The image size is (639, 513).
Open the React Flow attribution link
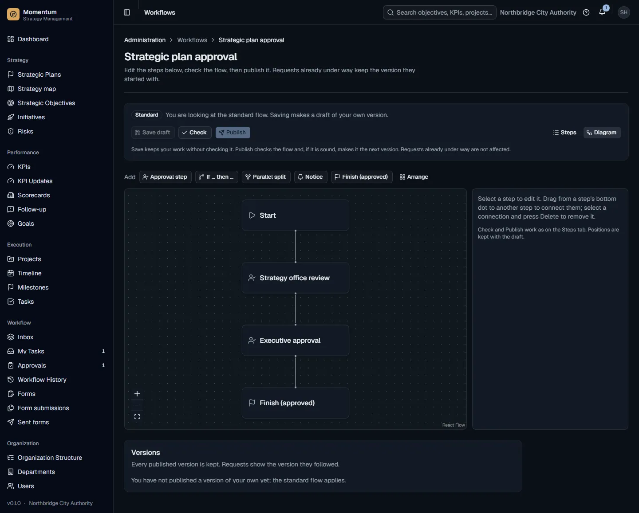coord(454,425)
